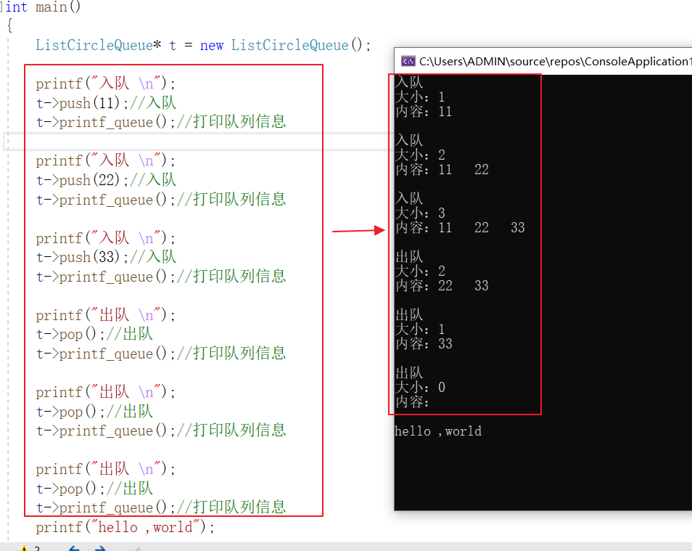This screenshot has height=551, width=692.
Task: Click the printf("hello ,world") line at the bottom
Action: pos(125,527)
